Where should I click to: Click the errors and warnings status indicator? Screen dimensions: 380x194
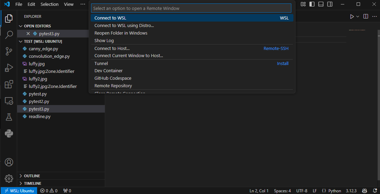(x=49, y=191)
